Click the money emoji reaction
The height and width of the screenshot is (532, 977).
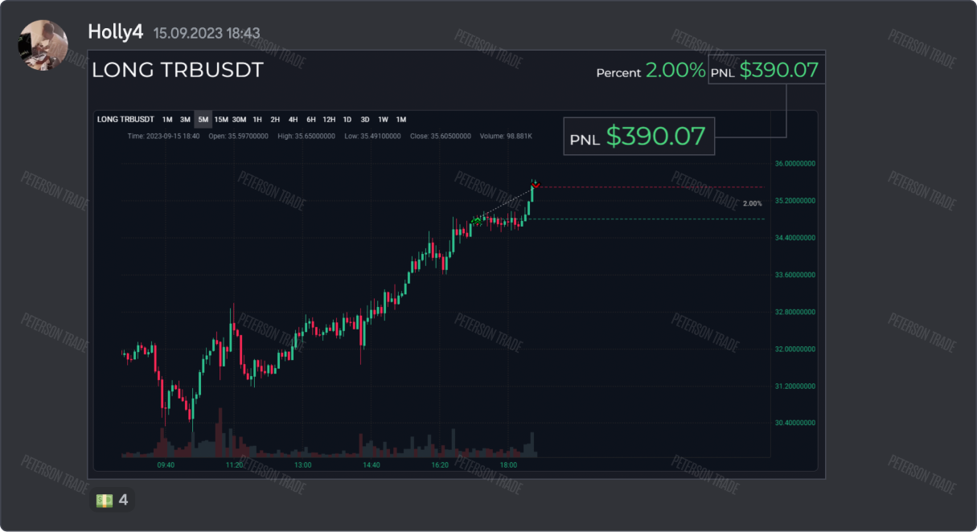(x=112, y=500)
